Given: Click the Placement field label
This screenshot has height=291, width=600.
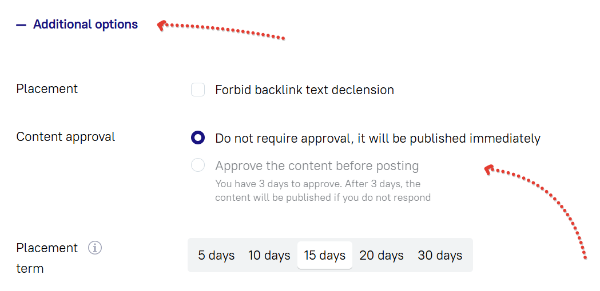Looking at the screenshot, I should [47, 89].
